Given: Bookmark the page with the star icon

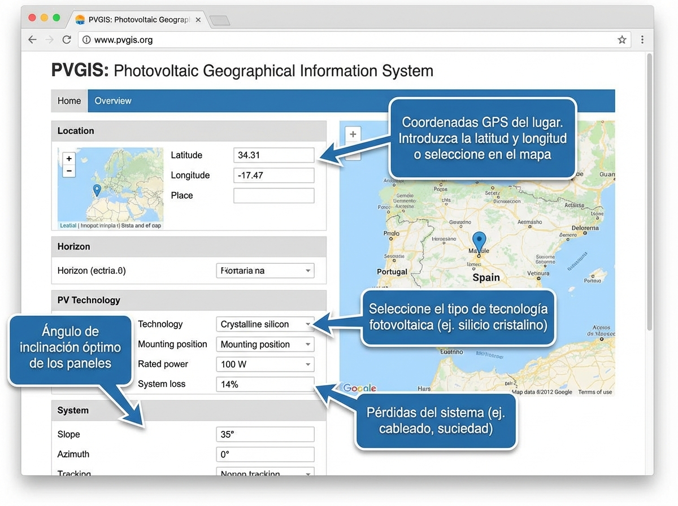Looking at the screenshot, I should (621, 40).
